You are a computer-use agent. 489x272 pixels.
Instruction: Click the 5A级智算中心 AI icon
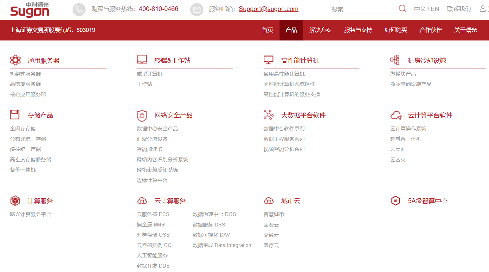coord(396,201)
